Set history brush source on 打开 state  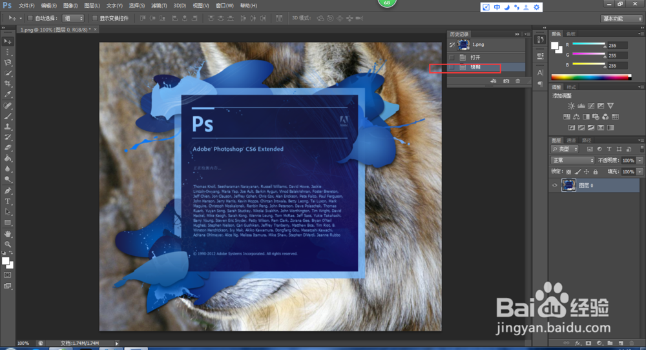point(452,57)
